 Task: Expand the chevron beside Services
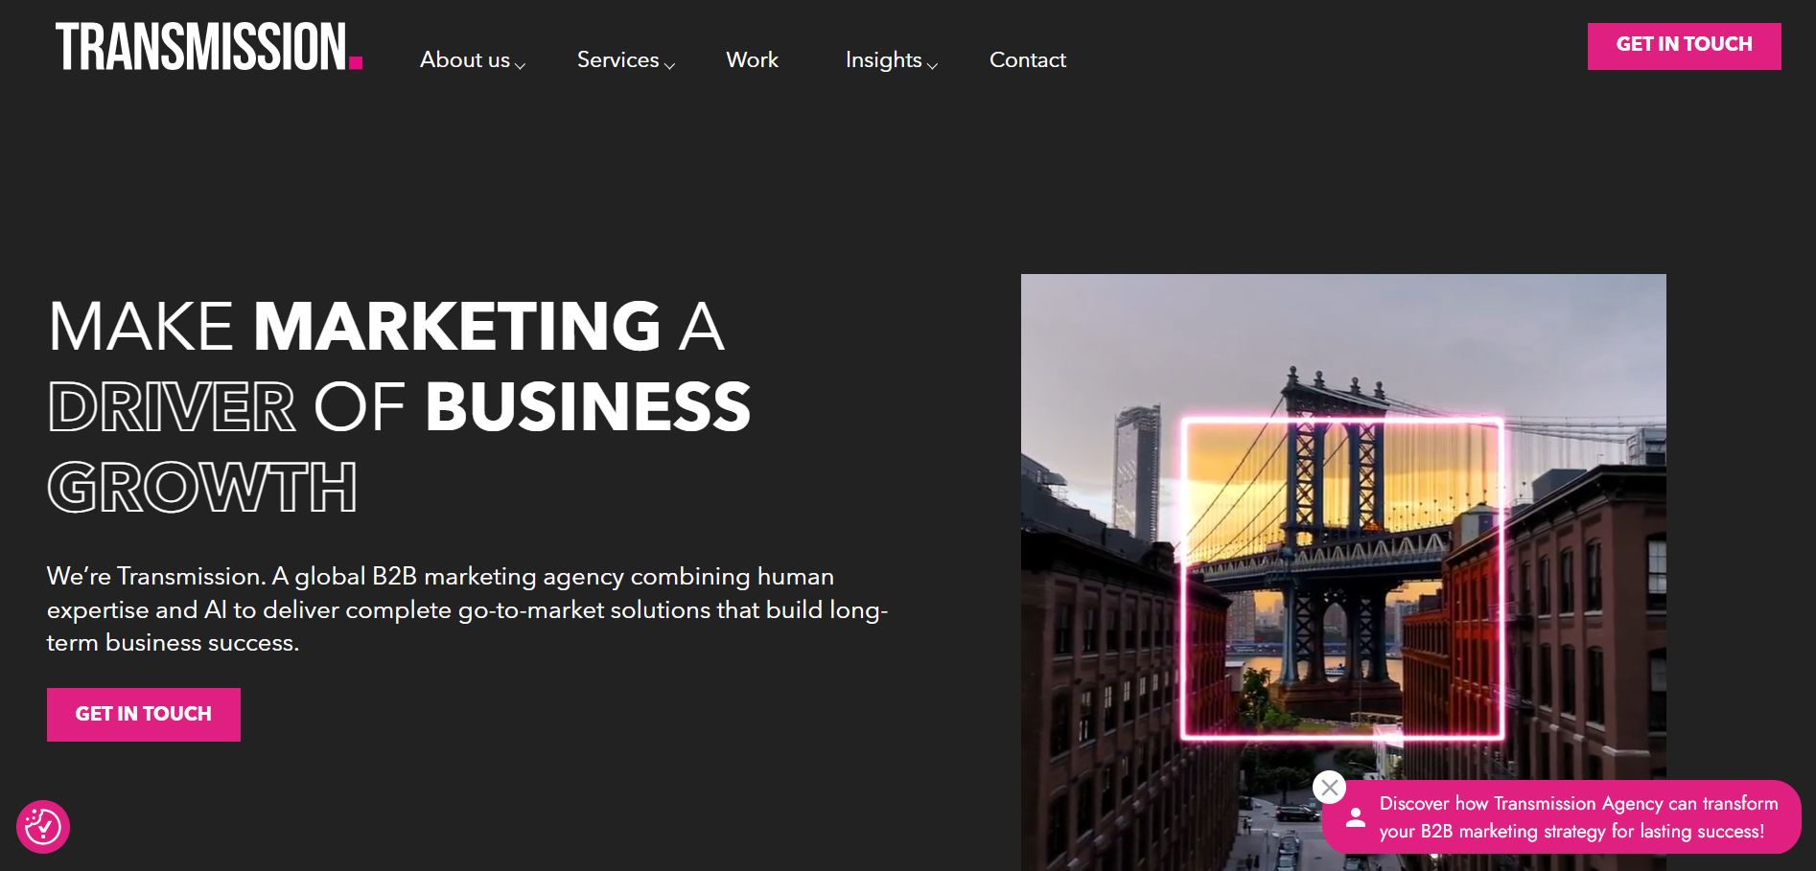(669, 65)
